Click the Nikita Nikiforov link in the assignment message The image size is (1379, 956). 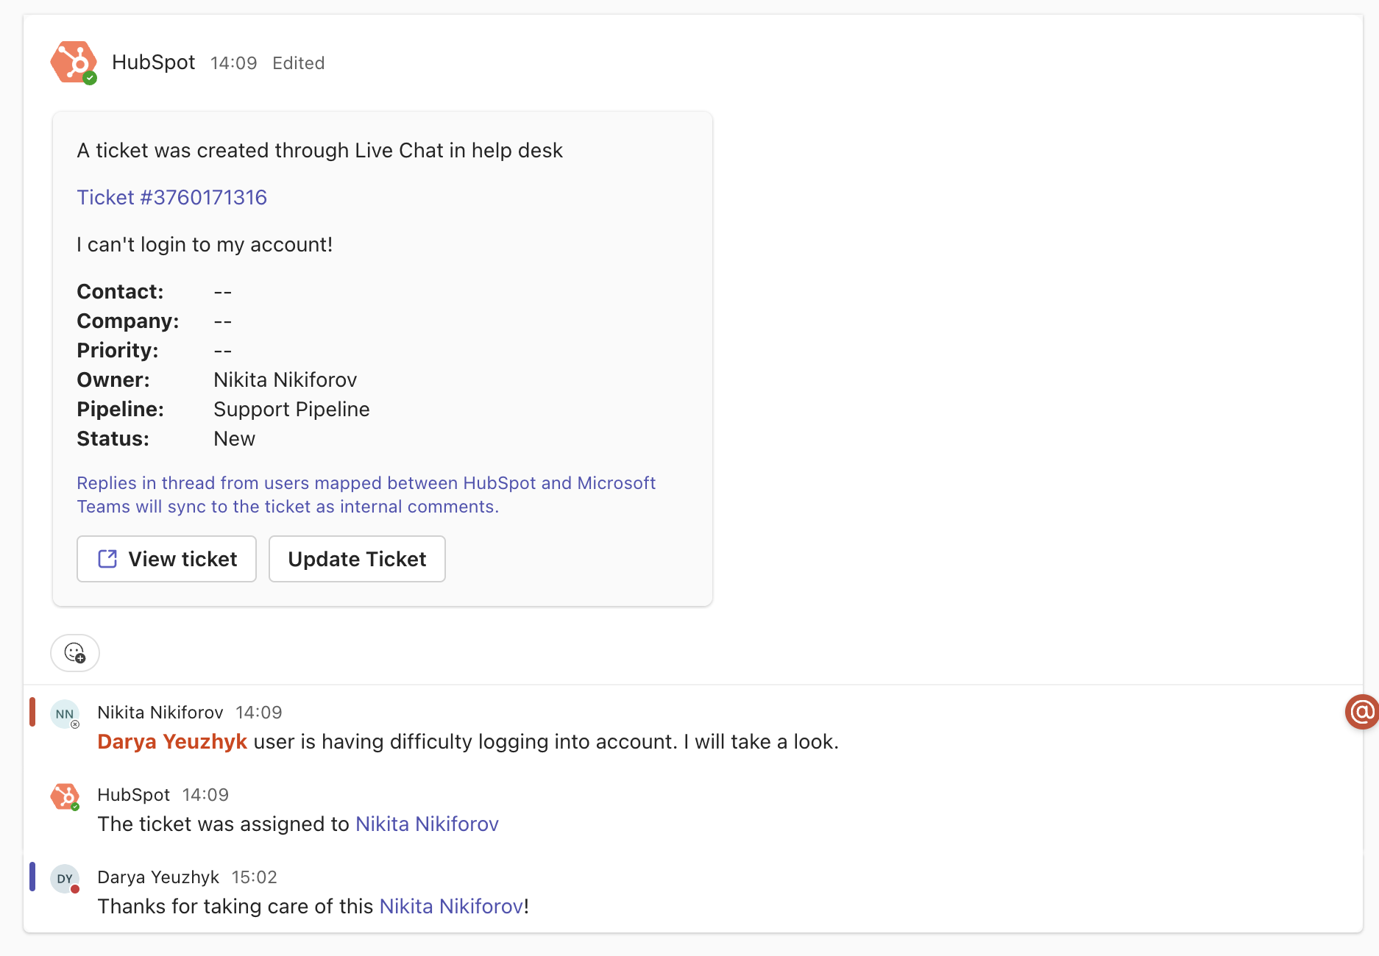click(x=427, y=824)
